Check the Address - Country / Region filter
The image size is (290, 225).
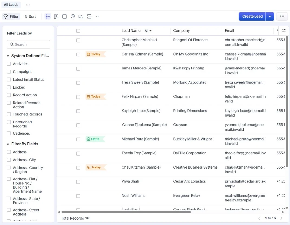(9, 168)
